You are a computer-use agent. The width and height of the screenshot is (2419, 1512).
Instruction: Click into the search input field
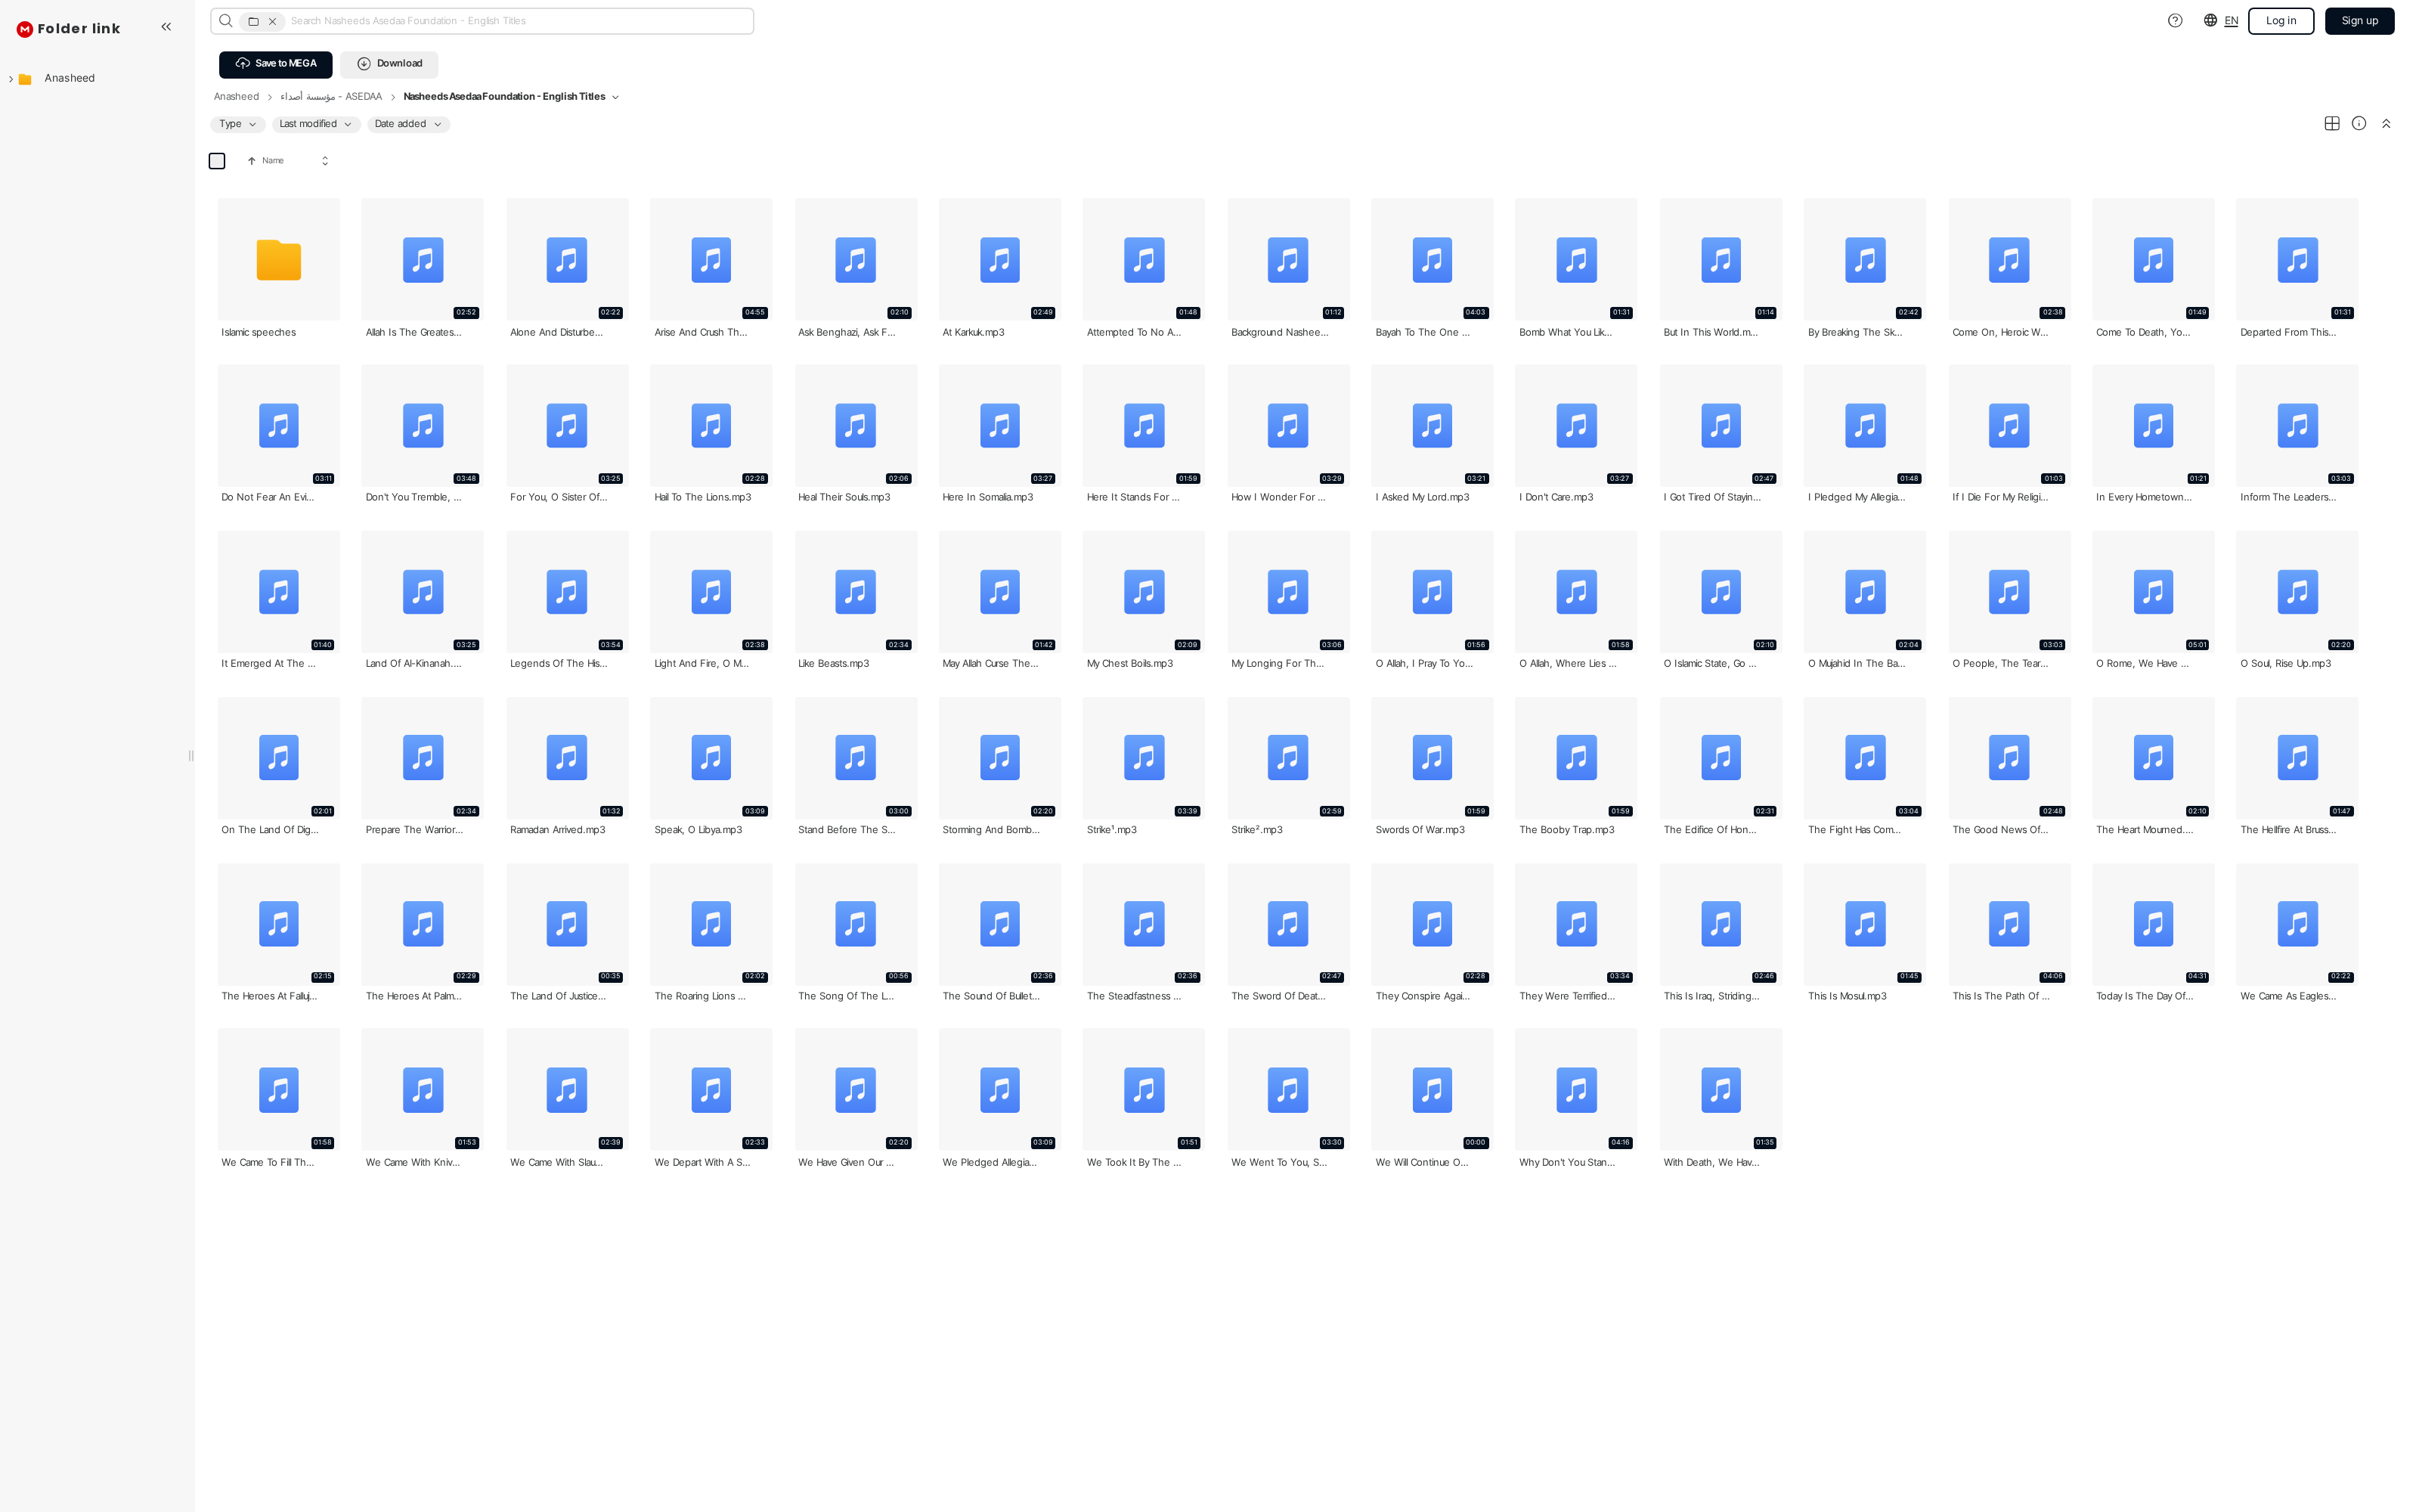(x=515, y=21)
